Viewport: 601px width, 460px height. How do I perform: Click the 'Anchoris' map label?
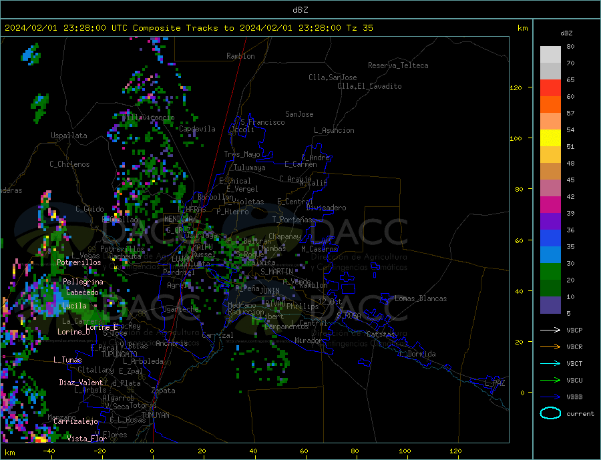point(172,343)
